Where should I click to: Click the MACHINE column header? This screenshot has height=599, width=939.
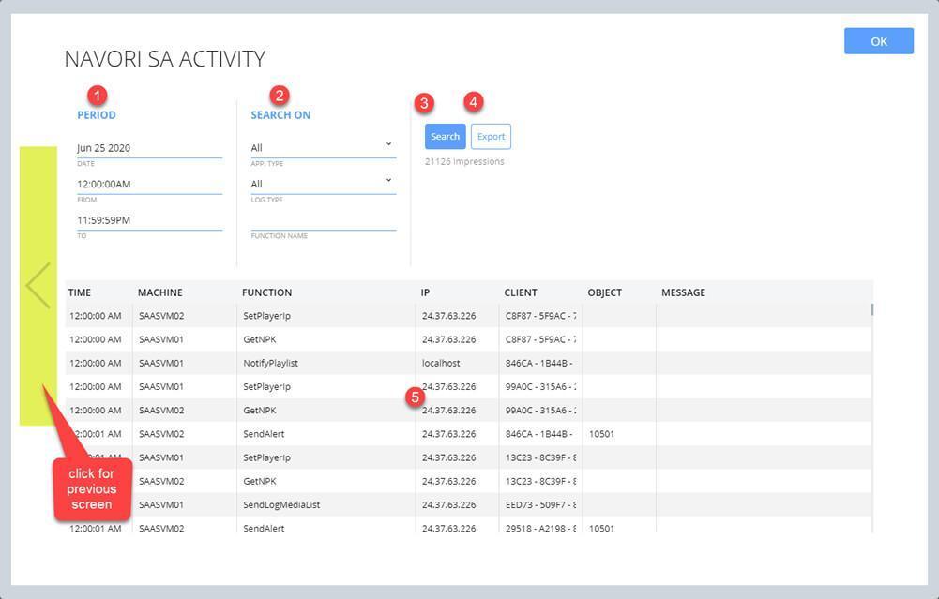159,292
